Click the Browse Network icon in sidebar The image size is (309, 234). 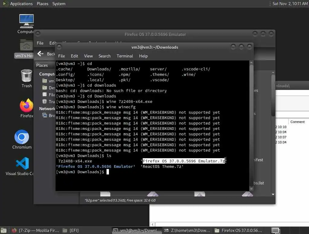tap(45, 115)
